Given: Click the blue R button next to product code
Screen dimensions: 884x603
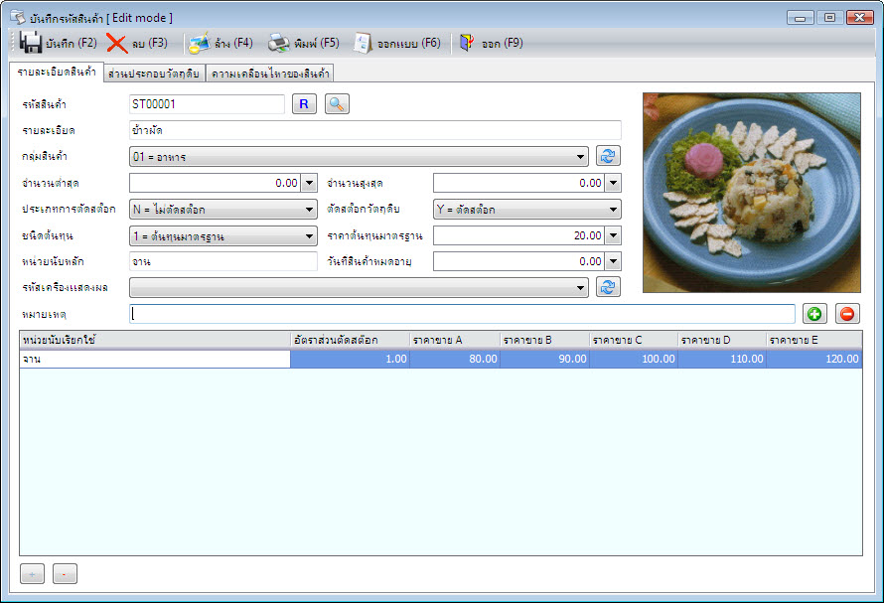Looking at the screenshot, I should click(304, 104).
